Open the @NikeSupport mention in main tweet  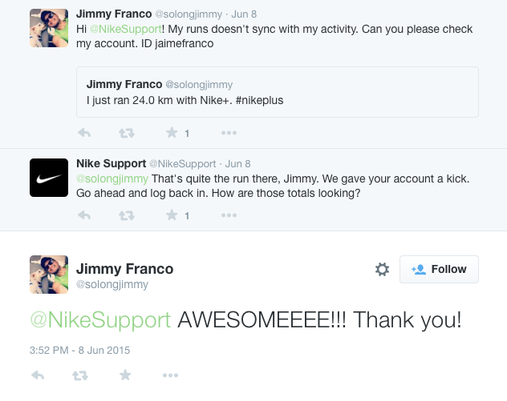click(100, 320)
